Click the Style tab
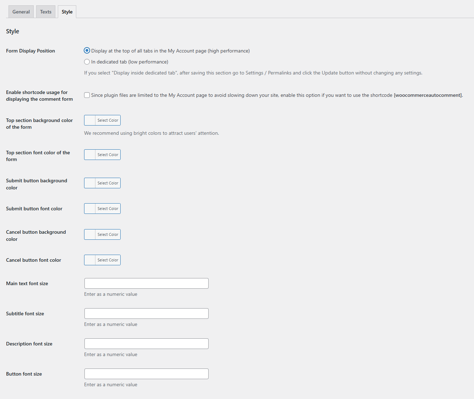This screenshot has height=399, width=474. [x=67, y=12]
